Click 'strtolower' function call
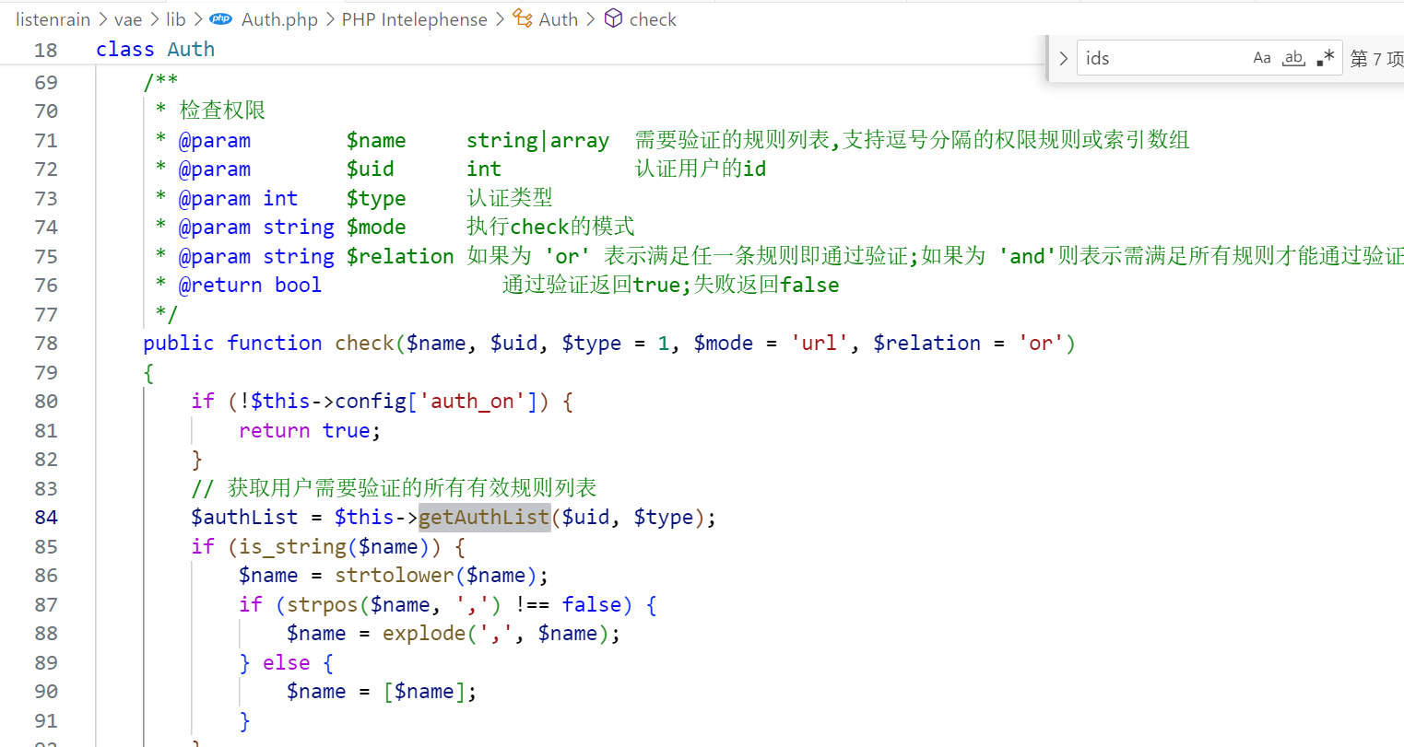The image size is (1404, 747). [395, 576]
